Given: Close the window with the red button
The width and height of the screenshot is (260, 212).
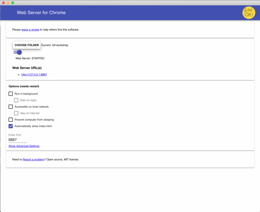Looking at the screenshot, I should tap(3, 3).
